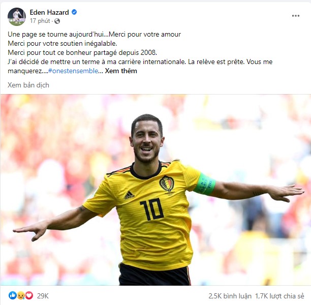Click the public globe privacy icon
Screen dimensions: 311x305
(57, 21)
